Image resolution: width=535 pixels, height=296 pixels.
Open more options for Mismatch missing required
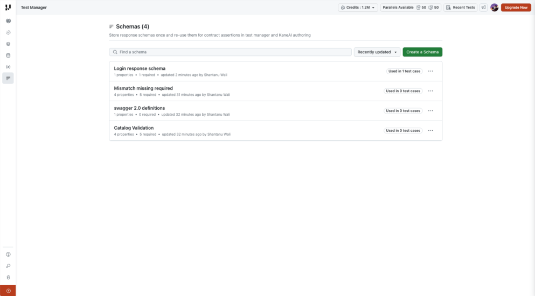tap(430, 91)
